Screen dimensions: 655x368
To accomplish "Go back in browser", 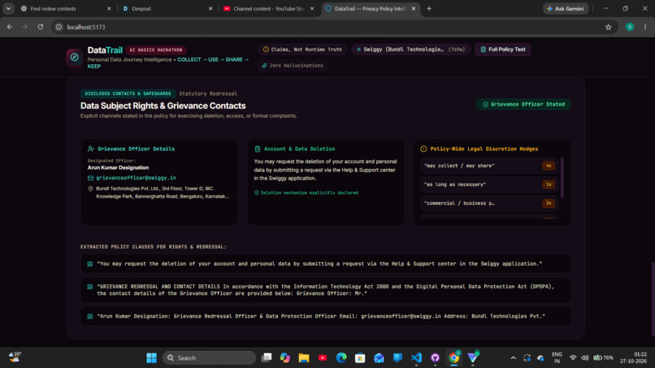I will (x=10, y=27).
